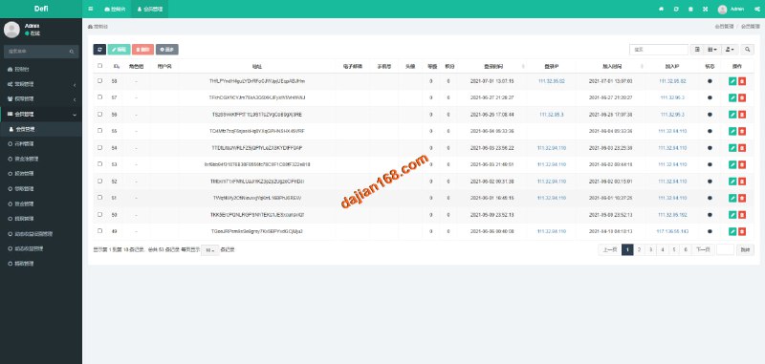Image resolution: width=765 pixels, height=364 pixels.
Task: Click the home icon in top bar
Action: (662, 9)
